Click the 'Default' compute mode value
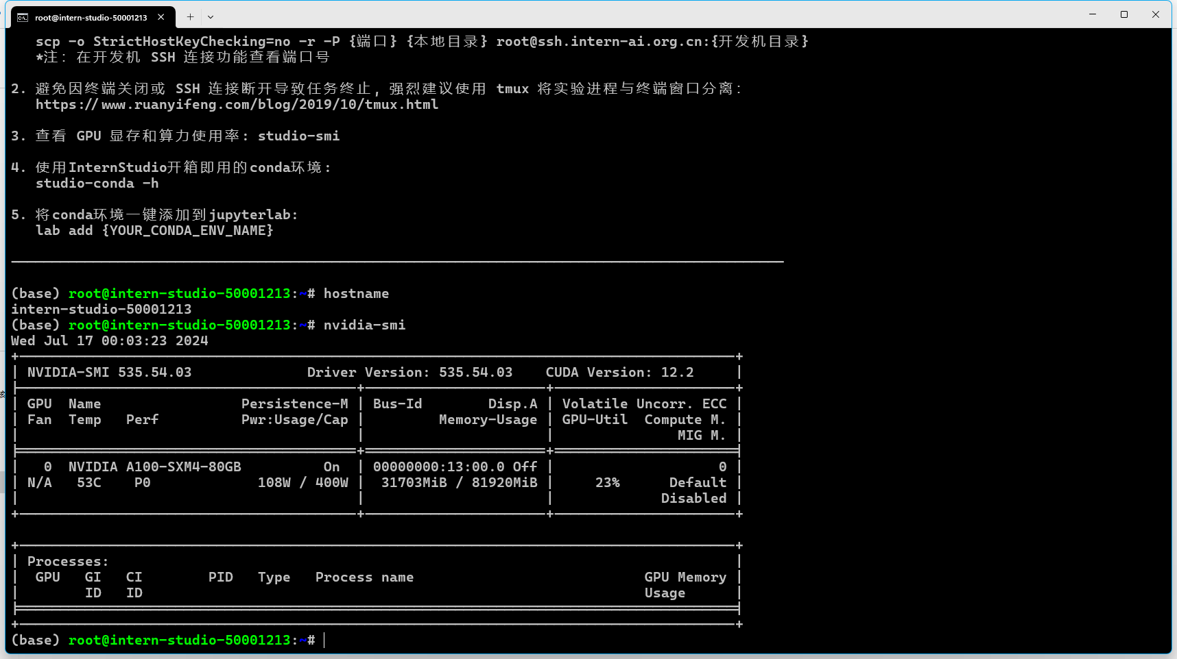The width and height of the screenshot is (1177, 659). [x=698, y=483]
